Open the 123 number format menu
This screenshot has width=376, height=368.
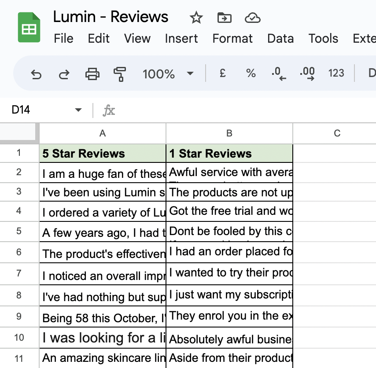pos(336,73)
